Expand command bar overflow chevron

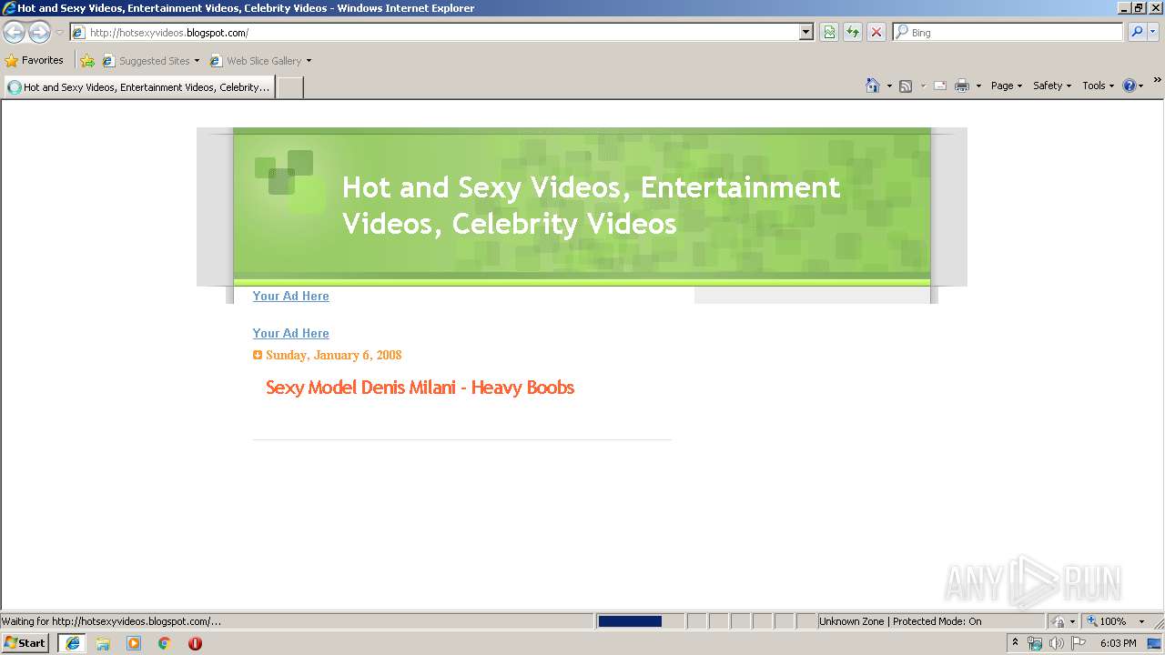point(1158,80)
